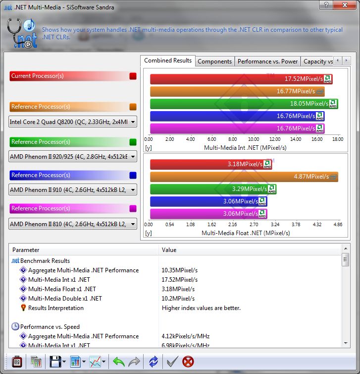Click the Value column header

pyautogui.click(x=250, y=249)
